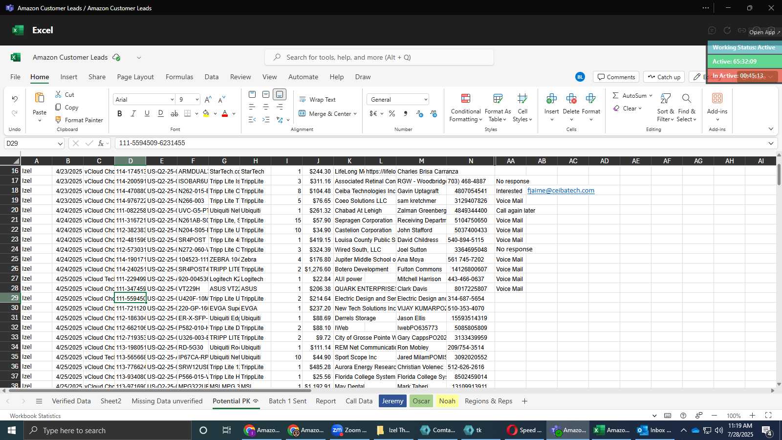This screenshot has width=782, height=440.
Task: Expand the AutoSum options arrow
Action: tap(651, 95)
